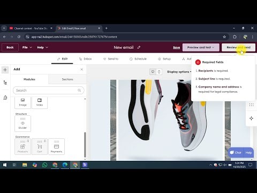Focus the module Search field
The width and height of the screenshot is (257, 193).
click(48, 91)
